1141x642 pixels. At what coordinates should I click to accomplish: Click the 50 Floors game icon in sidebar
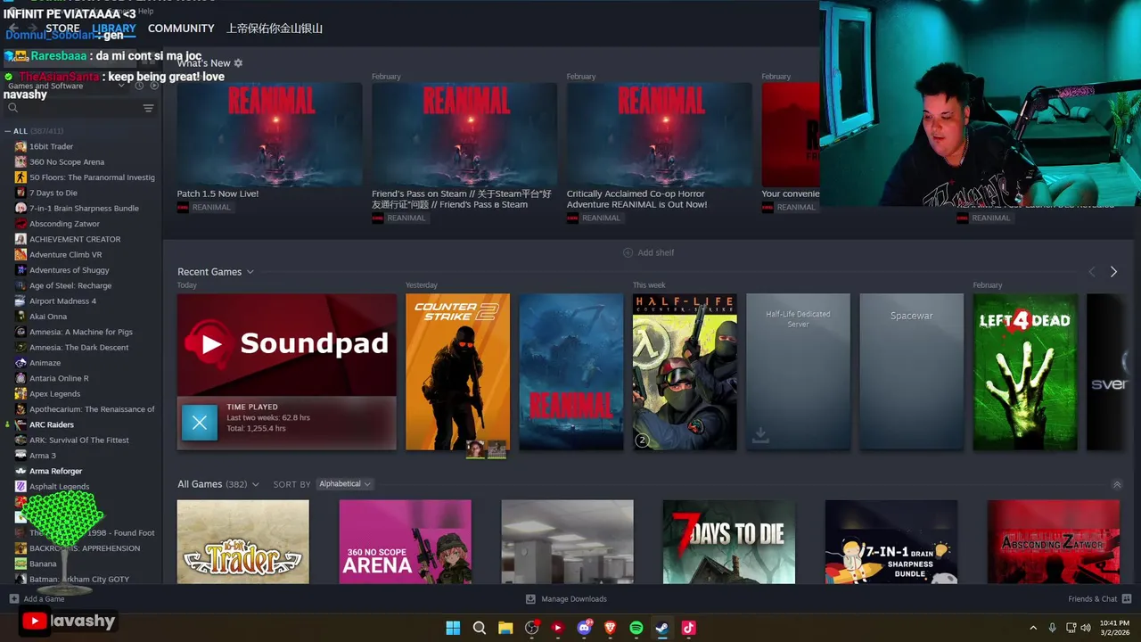pos(21,177)
